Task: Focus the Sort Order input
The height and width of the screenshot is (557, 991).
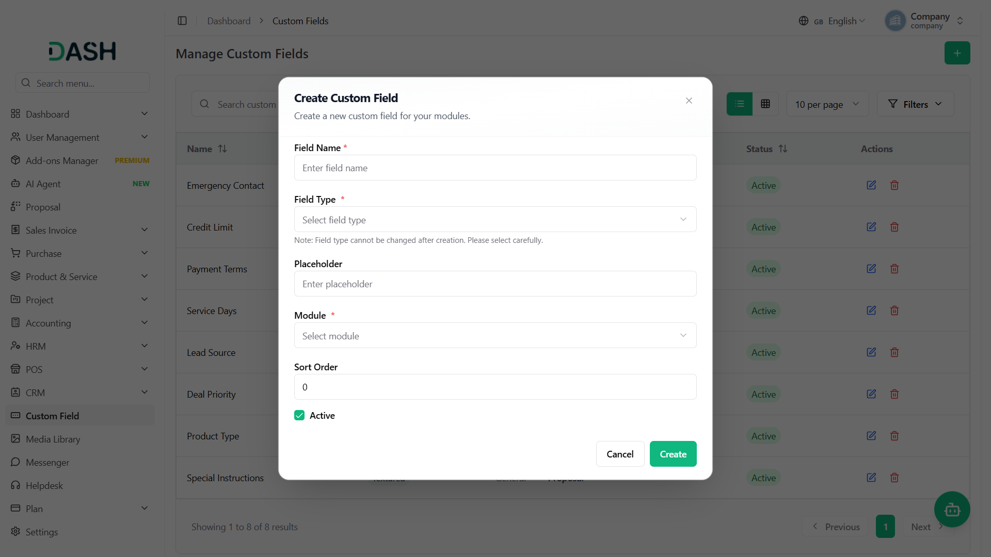Action: tap(495, 387)
